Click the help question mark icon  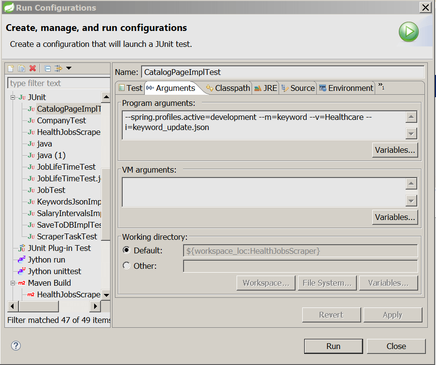[16, 346]
